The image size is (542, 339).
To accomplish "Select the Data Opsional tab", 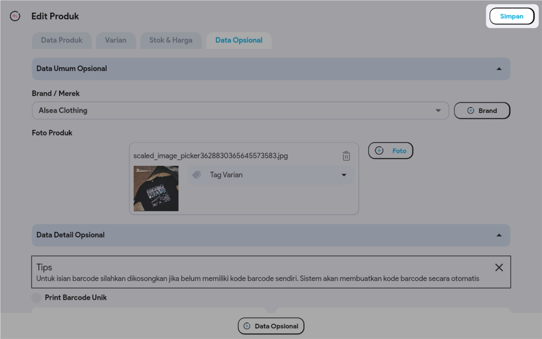I will pyautogui.click(x=239, y=40).
